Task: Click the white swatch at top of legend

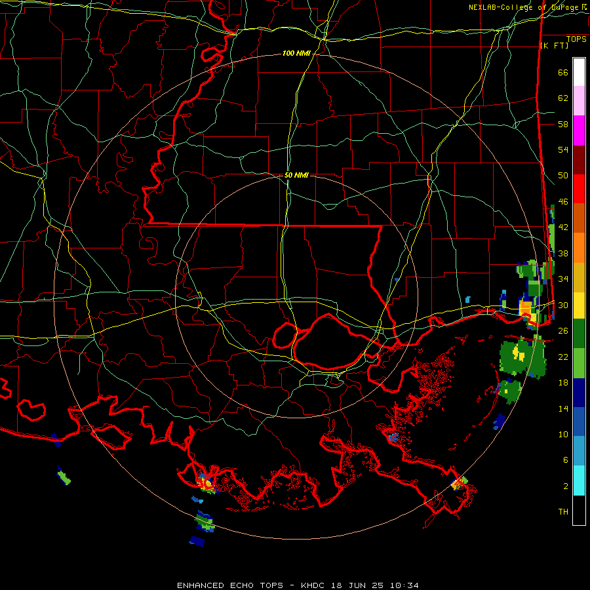Action: (x=579, y=72)
